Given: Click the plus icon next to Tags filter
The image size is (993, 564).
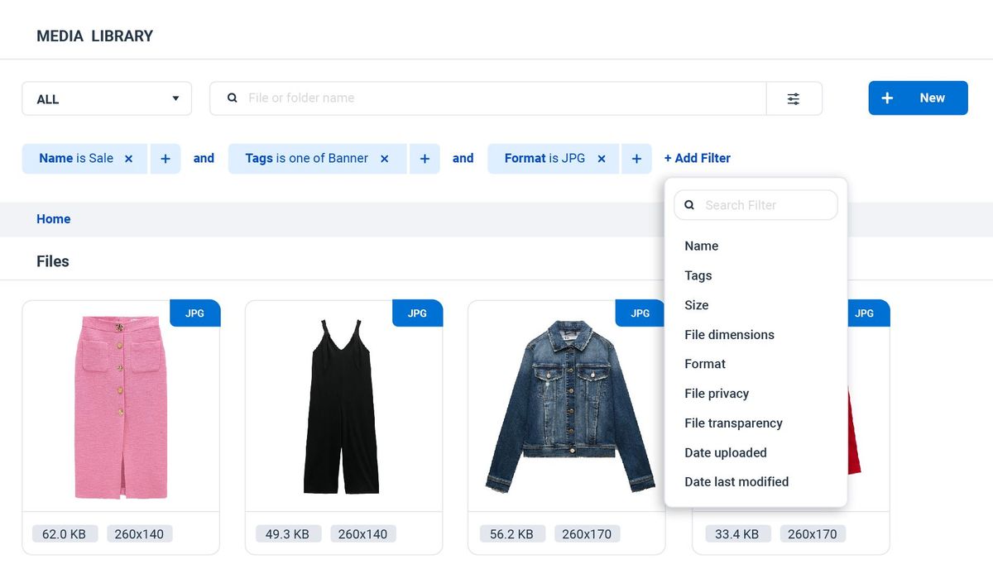Looking at the screenshot, I should [x=425, y=158].
